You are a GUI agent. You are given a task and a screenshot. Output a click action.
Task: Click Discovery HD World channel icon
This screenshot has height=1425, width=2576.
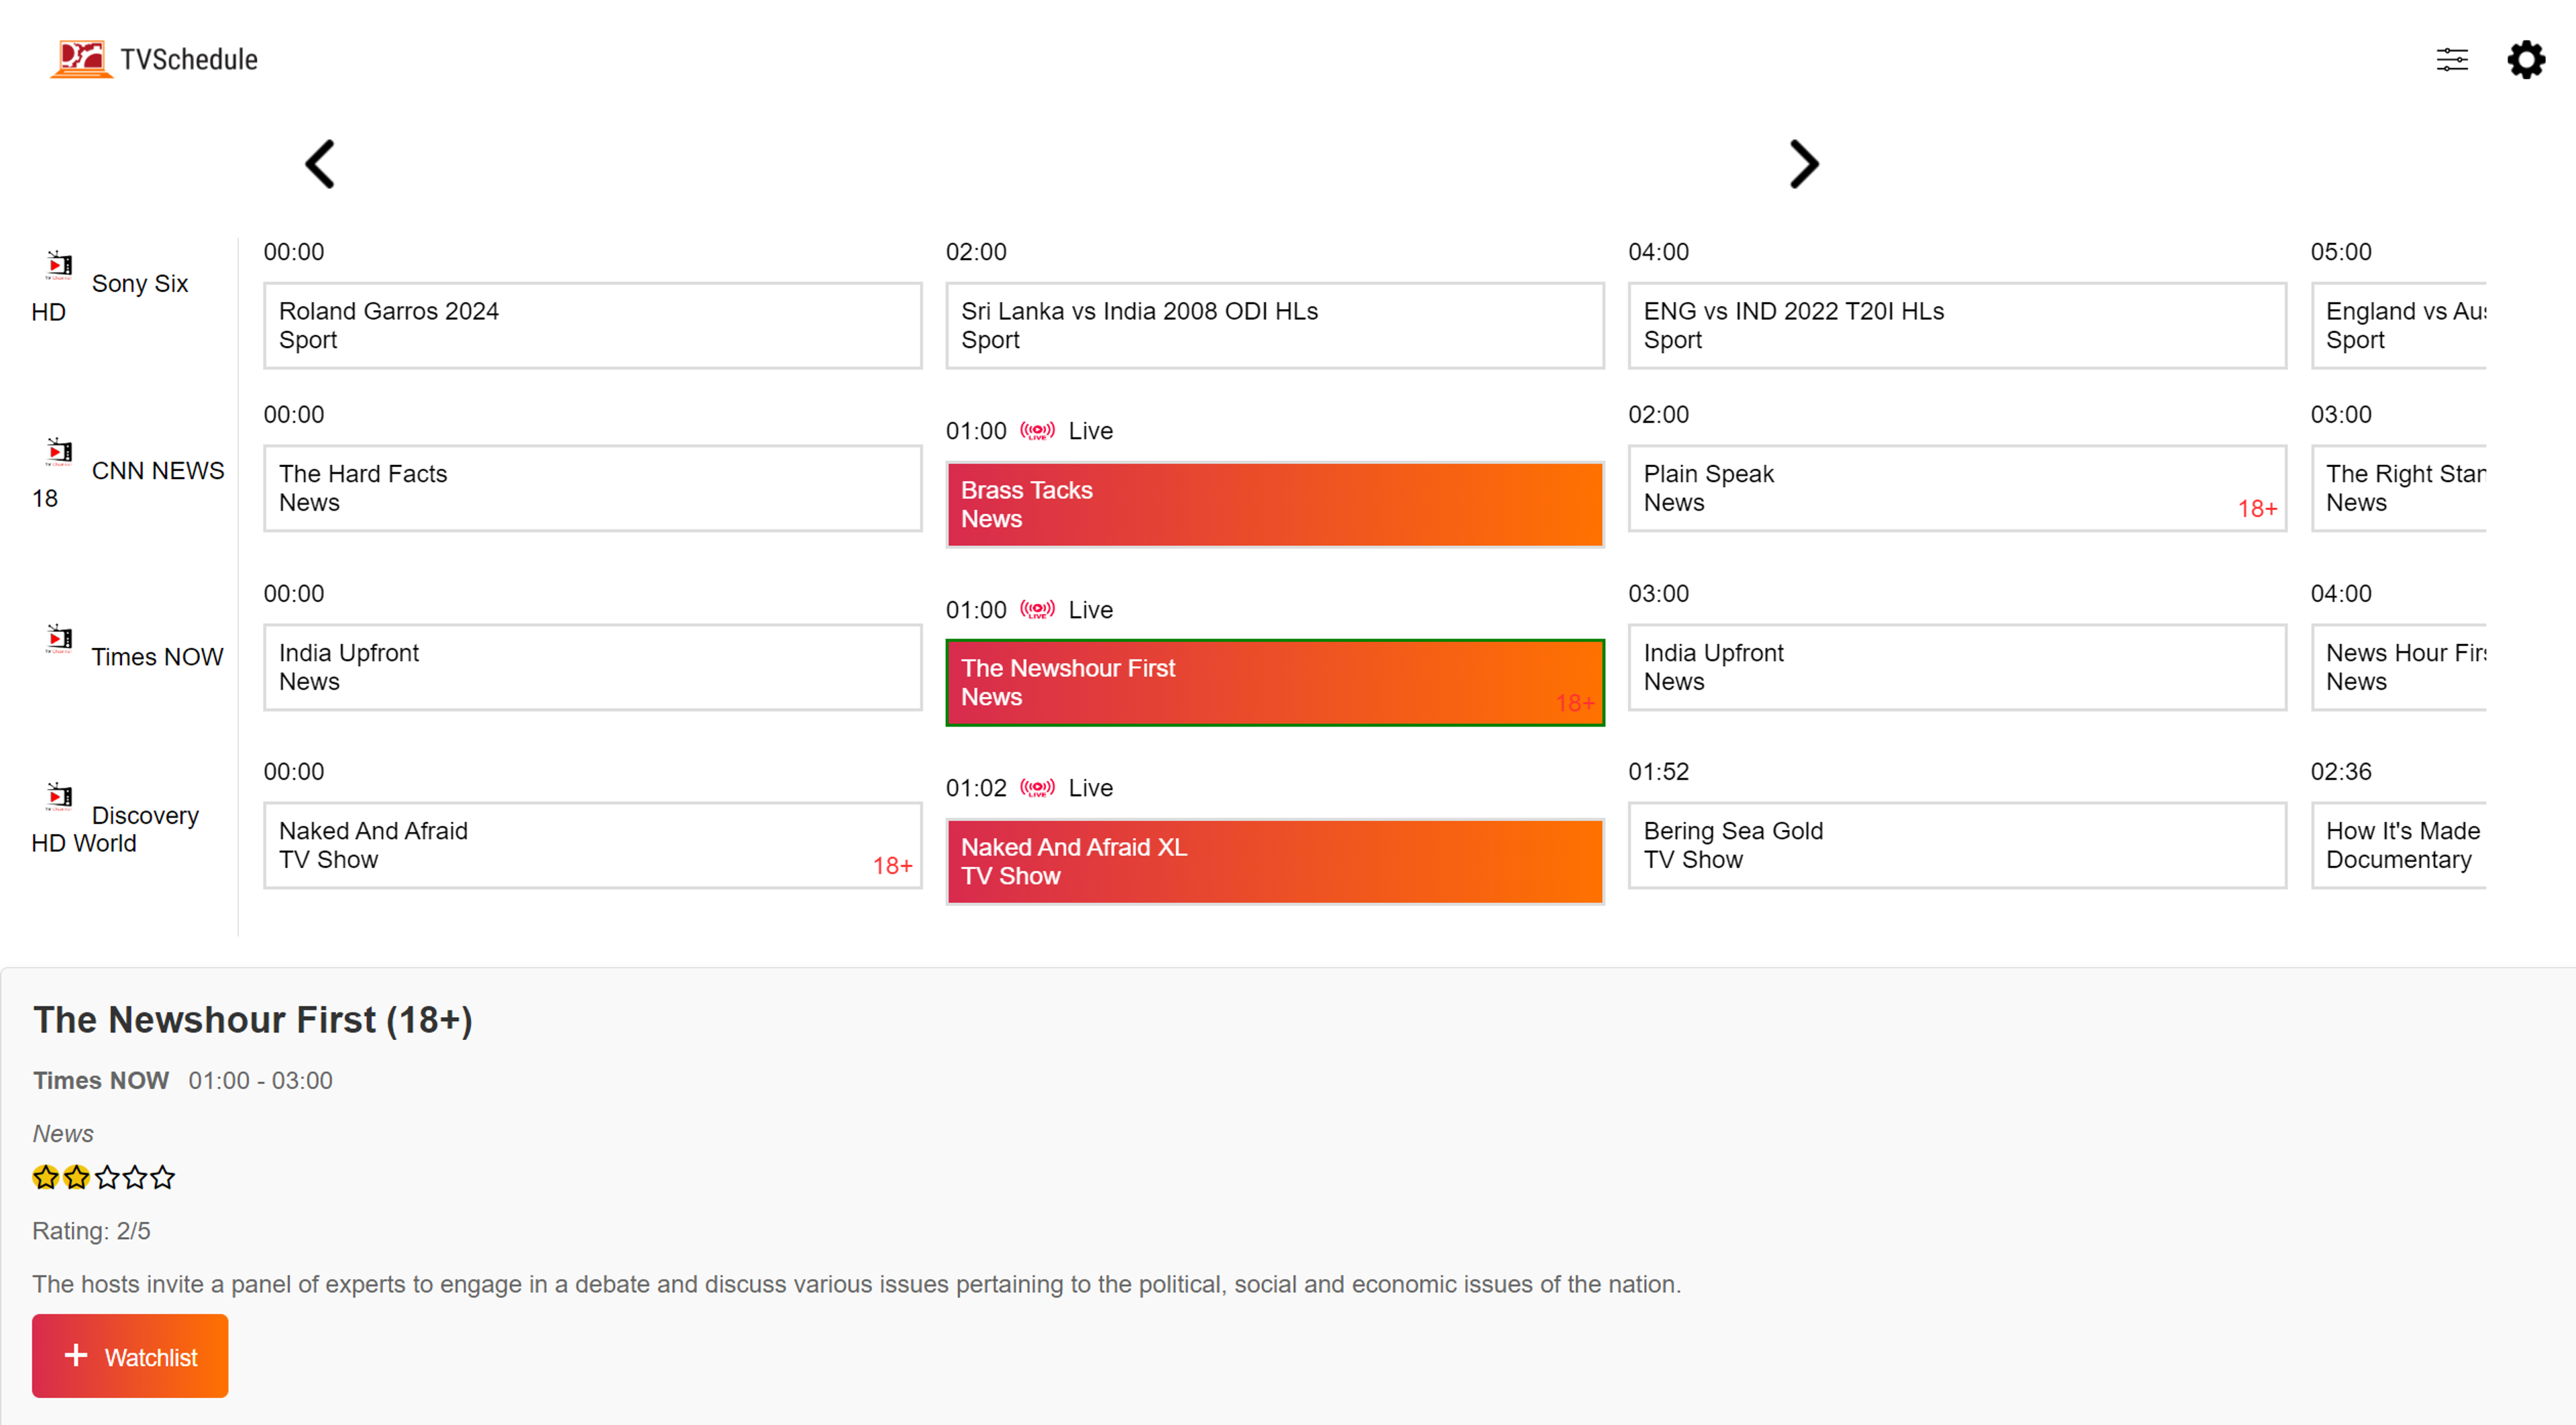pos(60,796)
